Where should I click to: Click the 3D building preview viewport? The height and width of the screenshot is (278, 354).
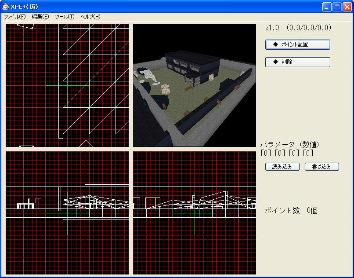click(195, 85)
